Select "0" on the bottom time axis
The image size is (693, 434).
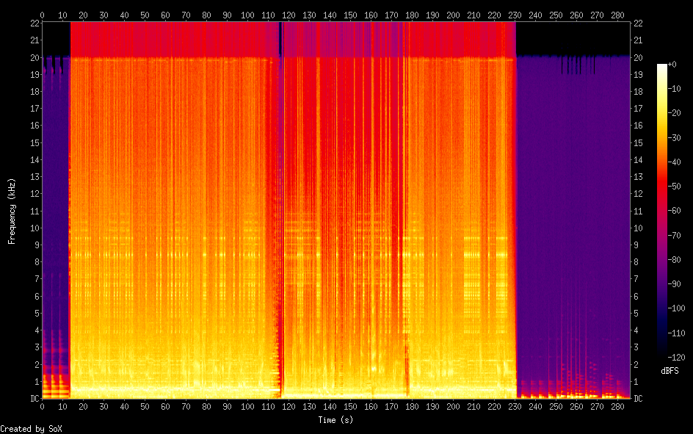[43, 407]
